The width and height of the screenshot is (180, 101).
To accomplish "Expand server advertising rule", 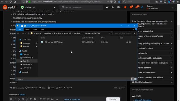I will pyautogui.click(x=171, y=31).
